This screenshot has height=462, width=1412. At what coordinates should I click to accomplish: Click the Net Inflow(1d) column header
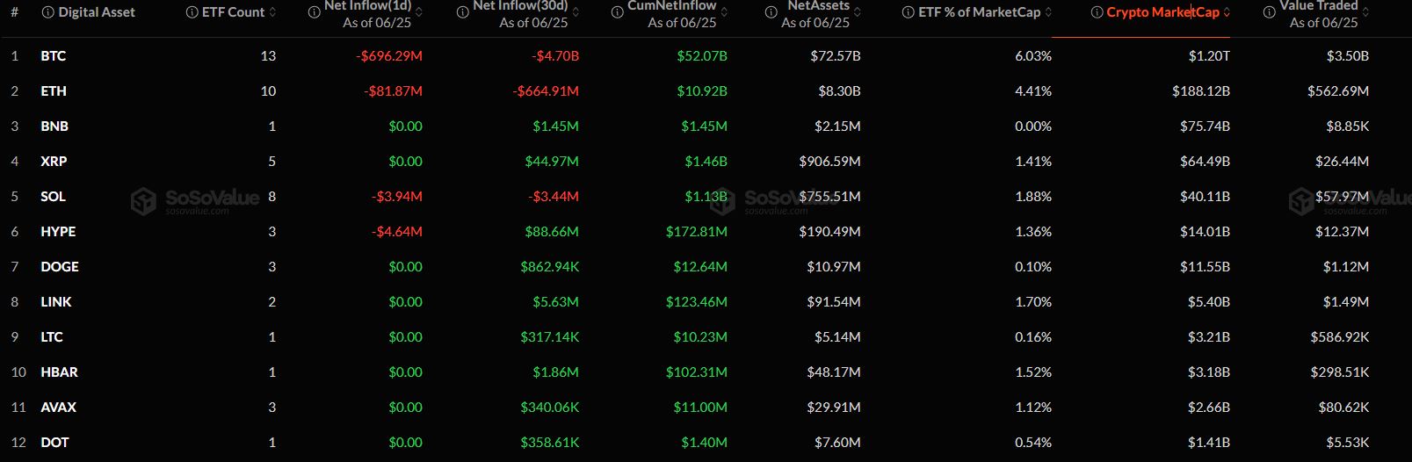click(x=367, y=6)
